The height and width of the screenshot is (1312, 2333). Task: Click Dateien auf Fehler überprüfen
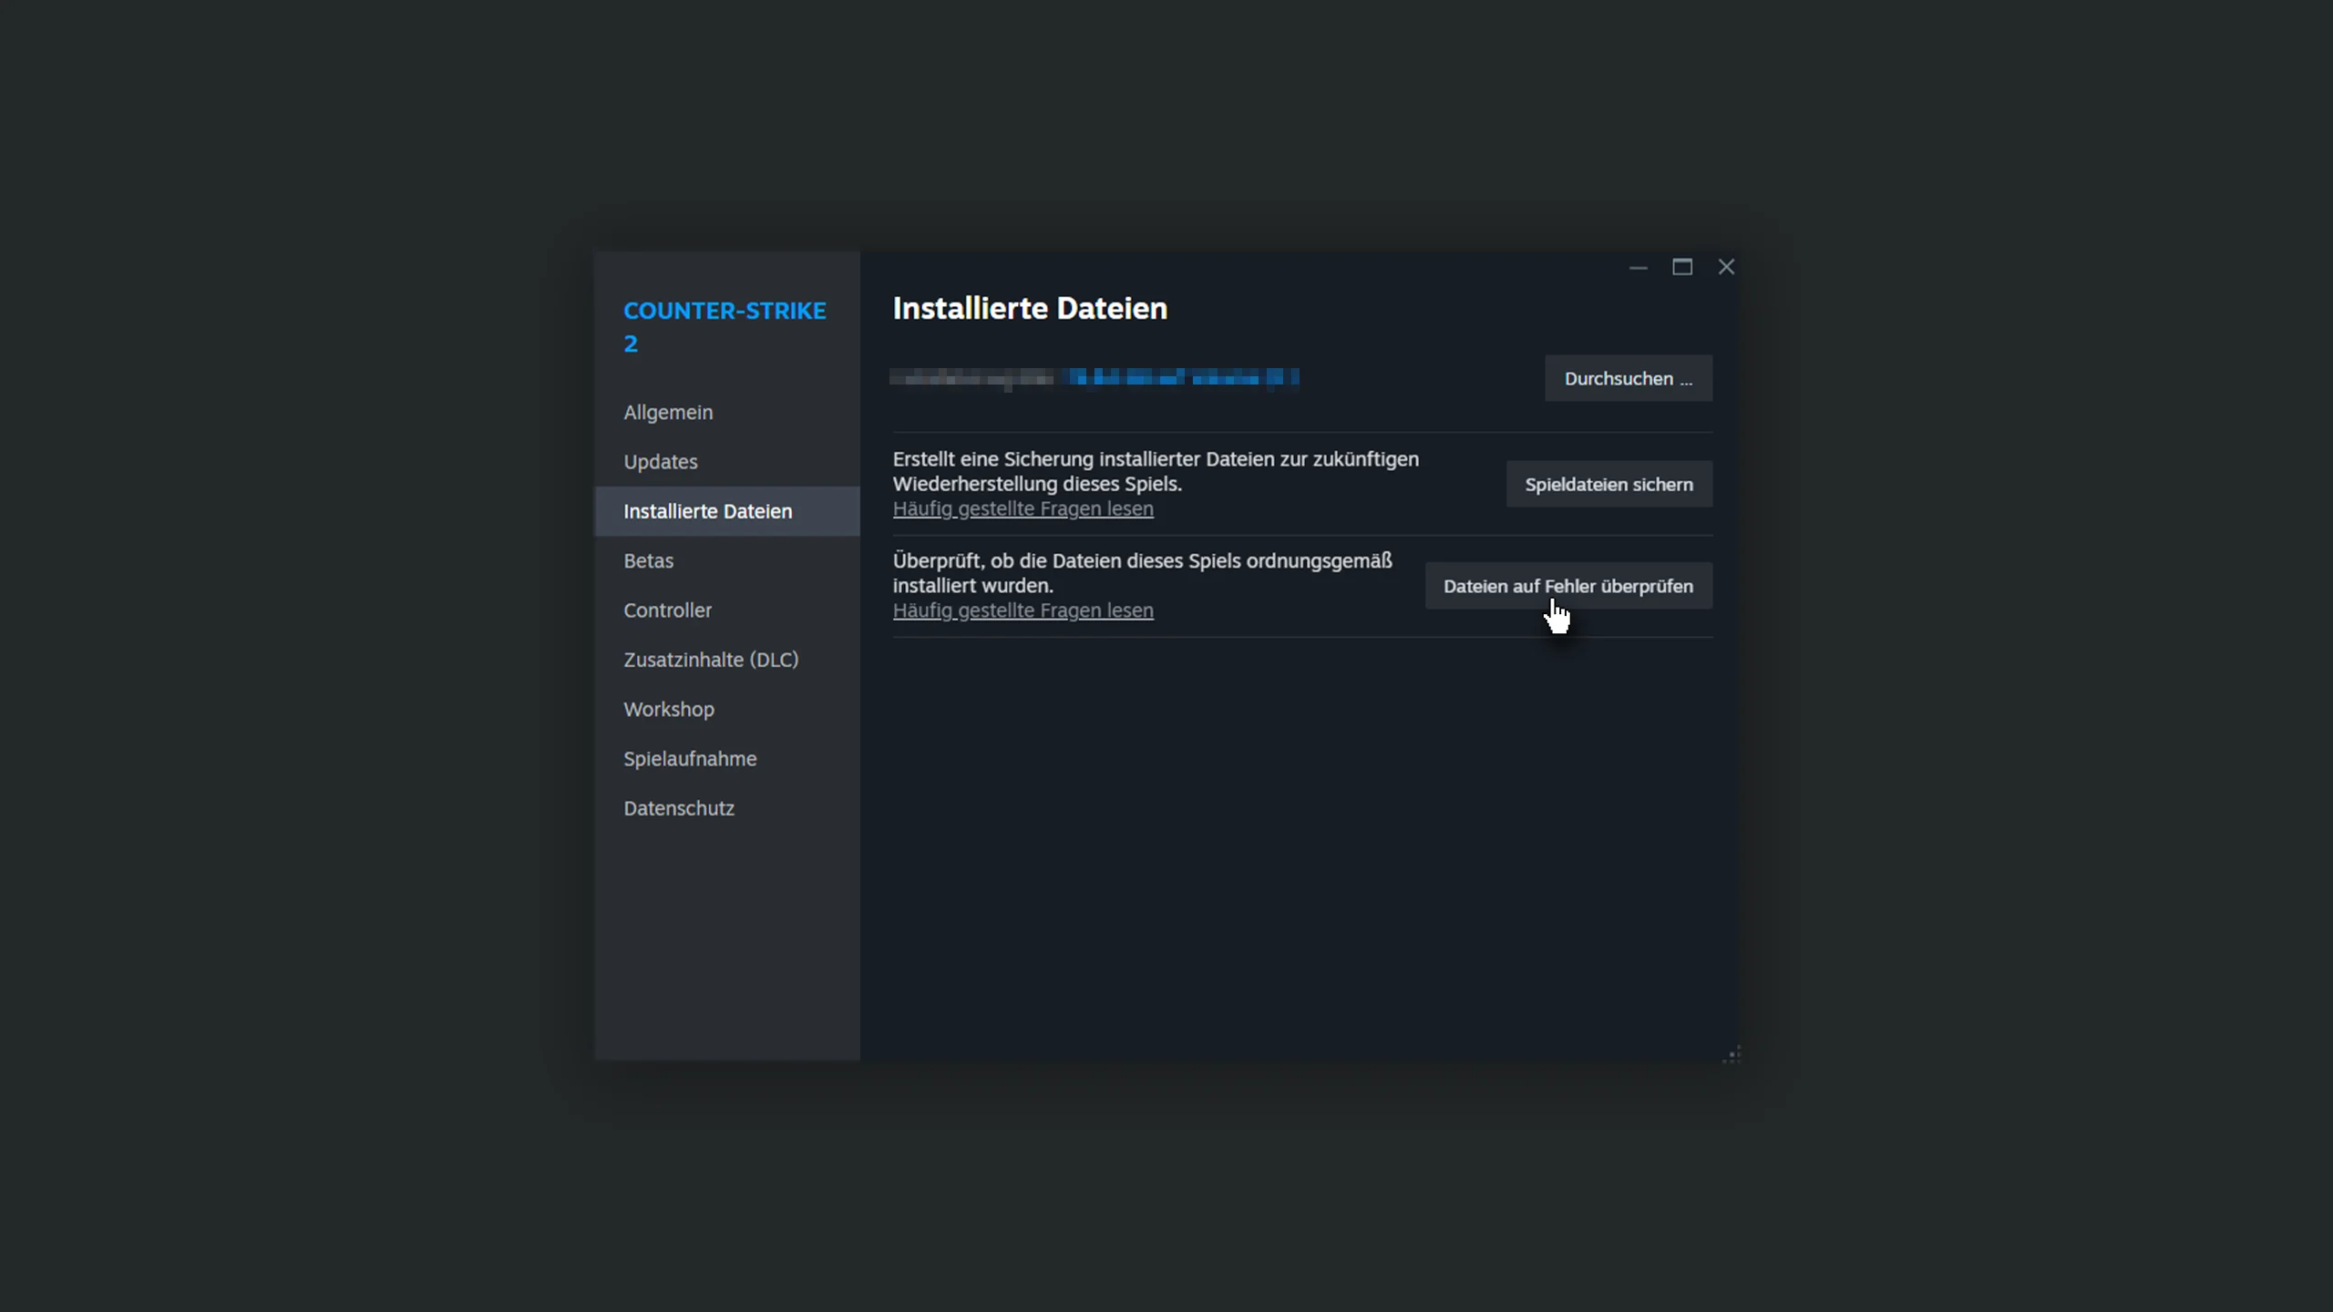[1567, 586]
